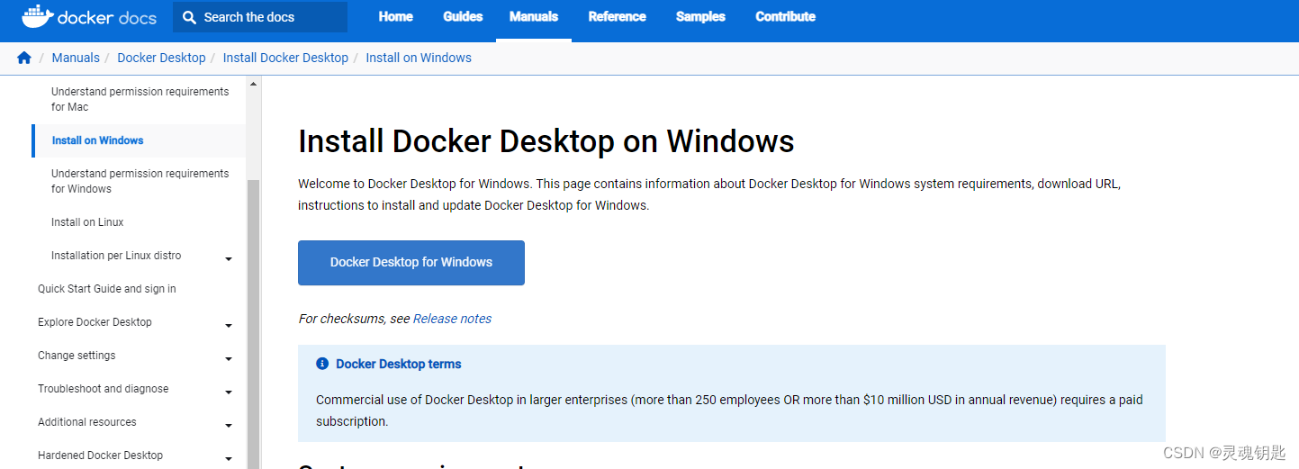This screenshot has width=1299, height=469.
Task: Go to Manuals breadcrumb link
Action: (x=76, y=58)
